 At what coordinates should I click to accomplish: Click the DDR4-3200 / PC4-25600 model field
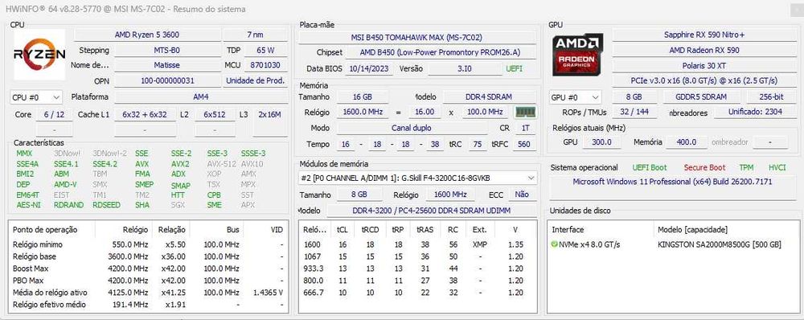[431, 211]
